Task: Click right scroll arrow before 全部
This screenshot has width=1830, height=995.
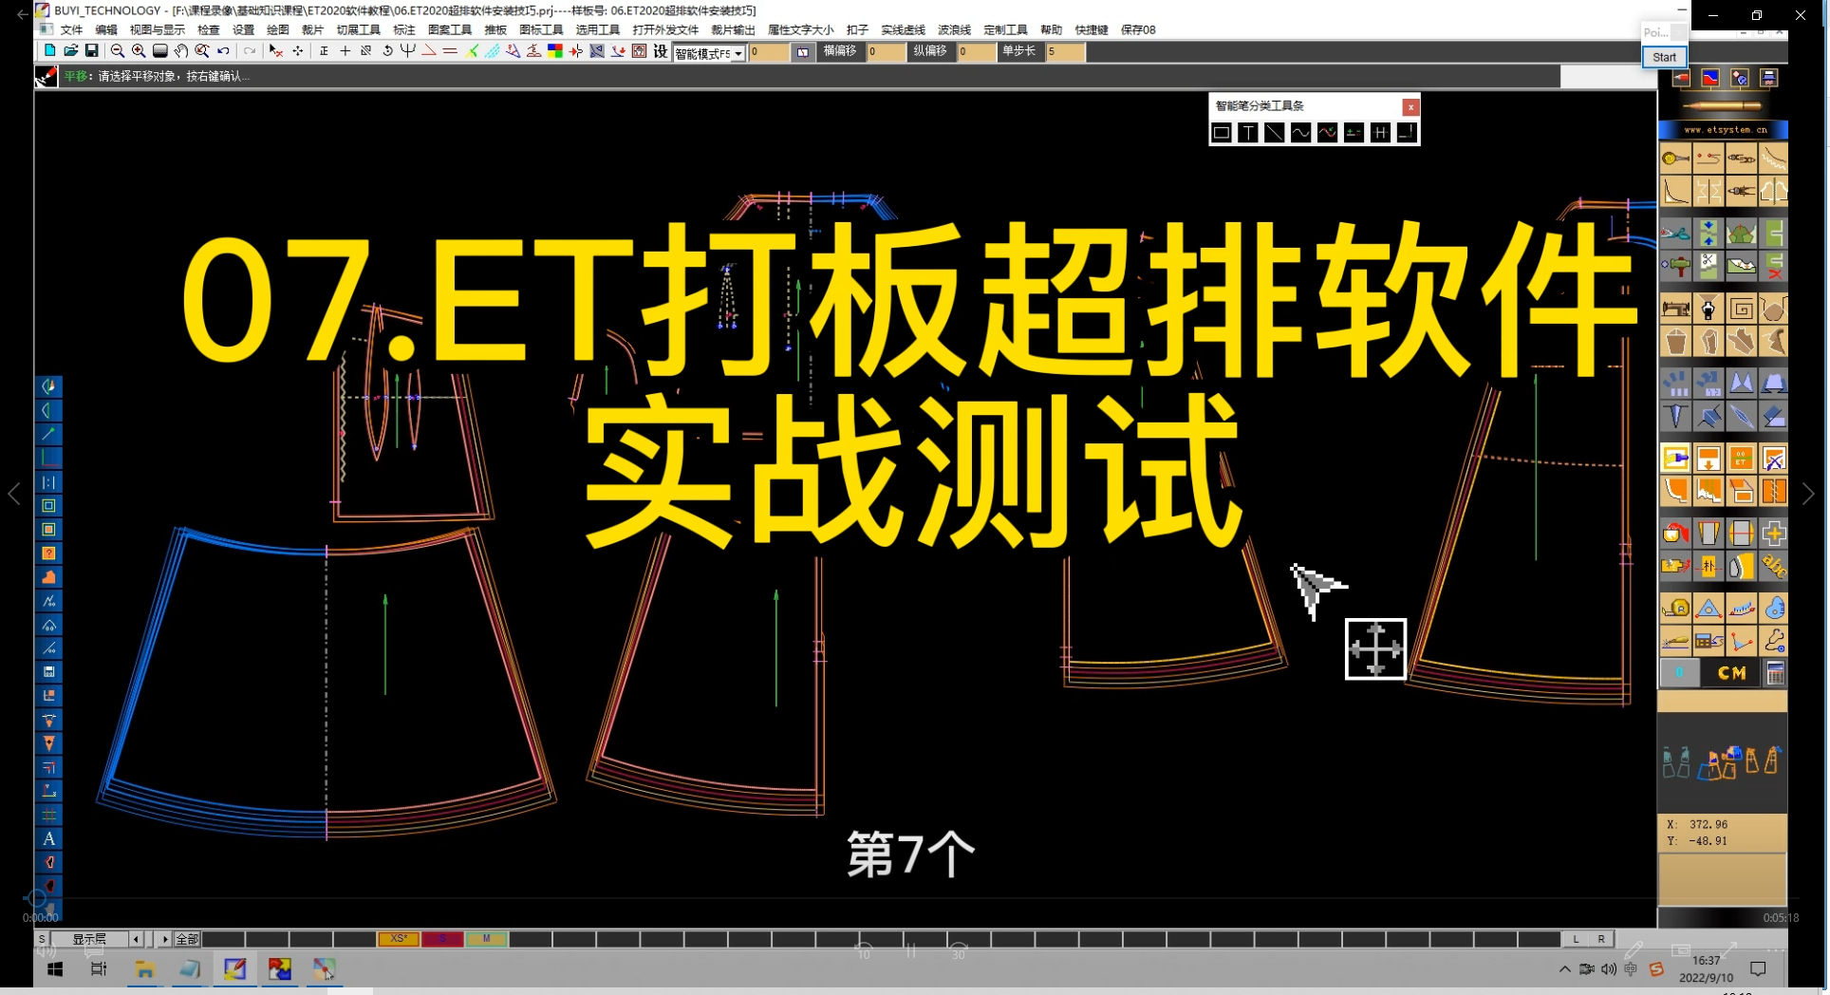Action: pos(164,939)
